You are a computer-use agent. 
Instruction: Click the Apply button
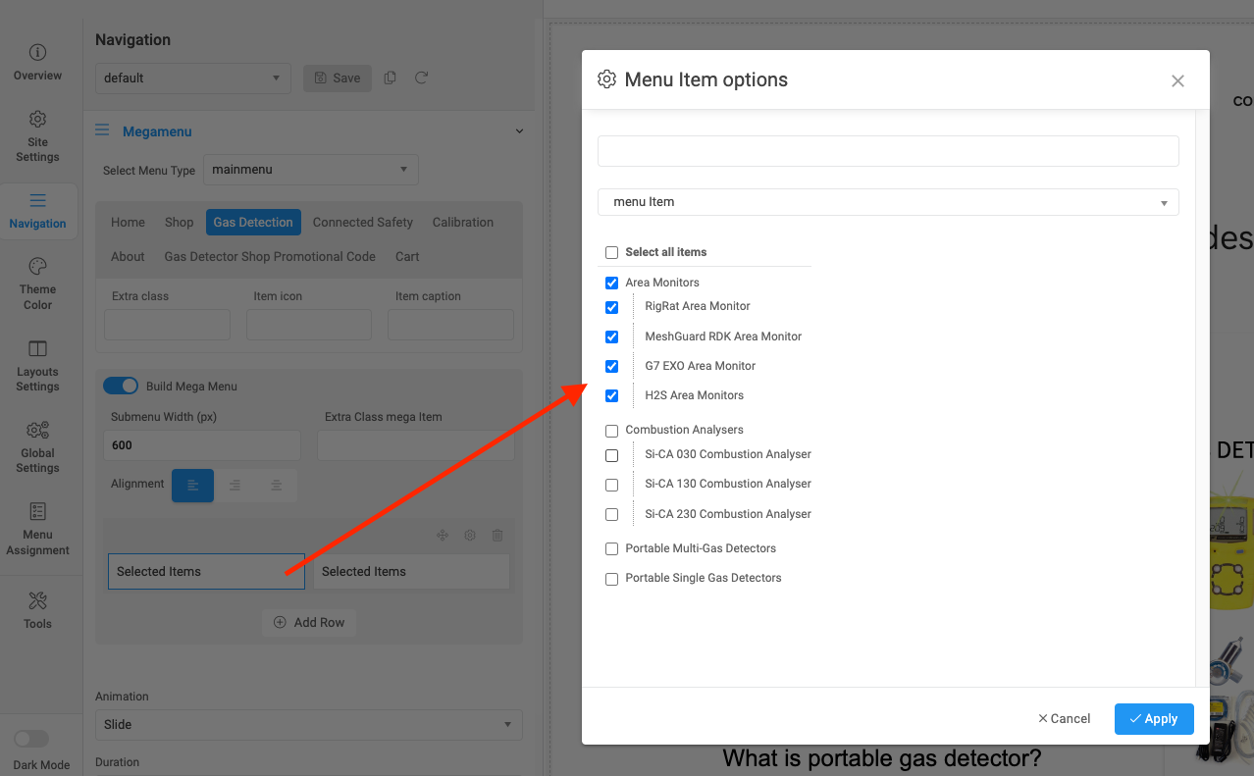(x=1153, y=719)
